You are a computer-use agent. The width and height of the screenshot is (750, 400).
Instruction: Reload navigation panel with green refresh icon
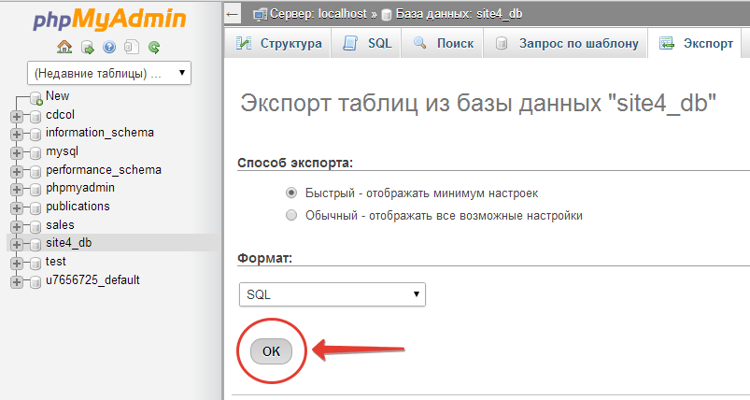(154, 47)
